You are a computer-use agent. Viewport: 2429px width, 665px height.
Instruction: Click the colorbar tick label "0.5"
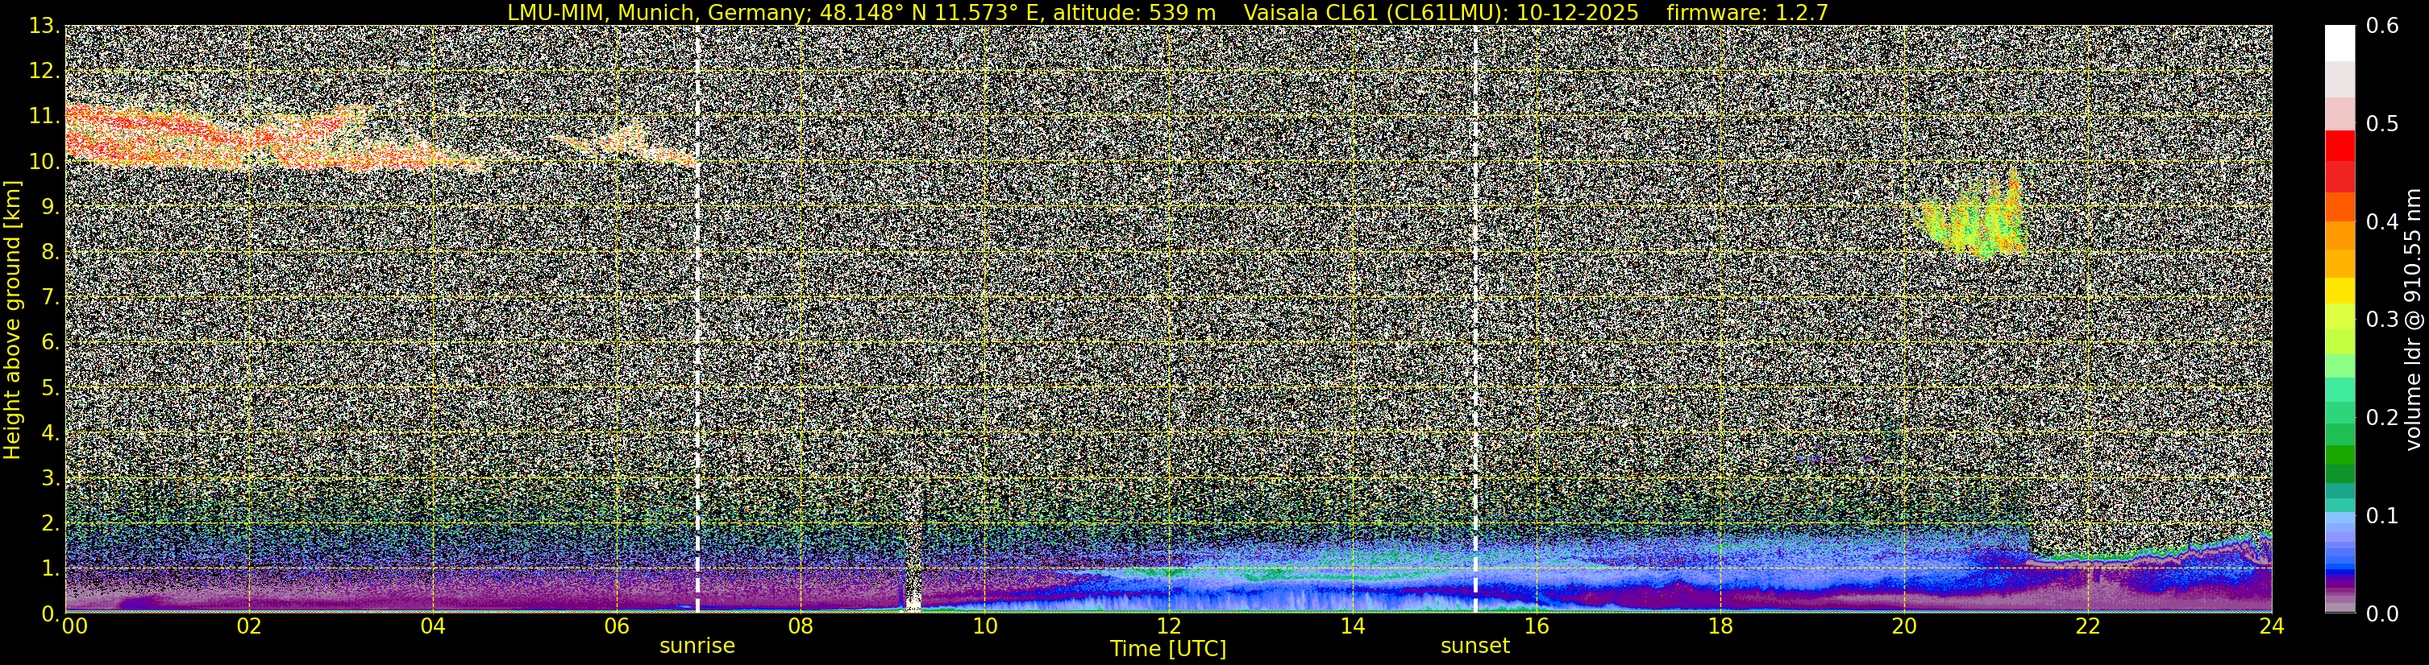point(2383,124)
